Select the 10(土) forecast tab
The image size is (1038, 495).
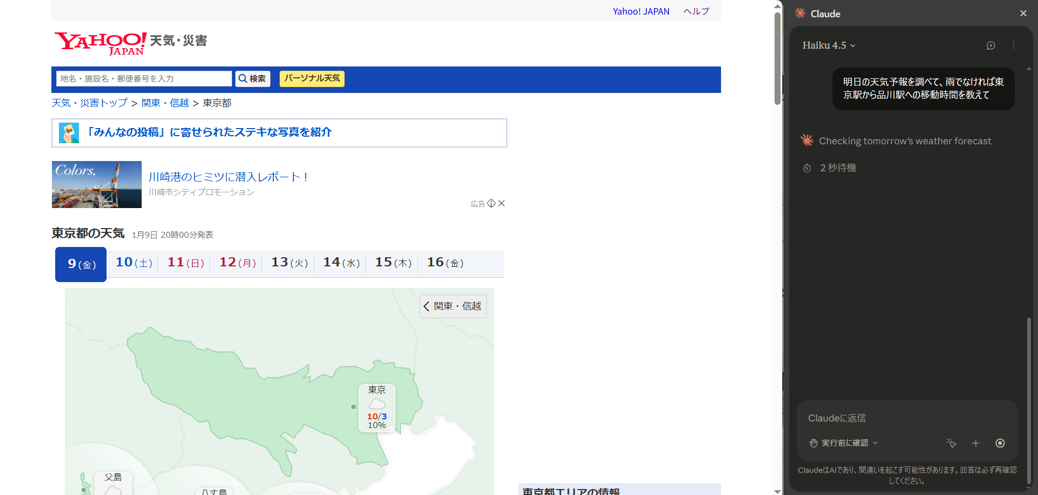click(x=134, y=263)
